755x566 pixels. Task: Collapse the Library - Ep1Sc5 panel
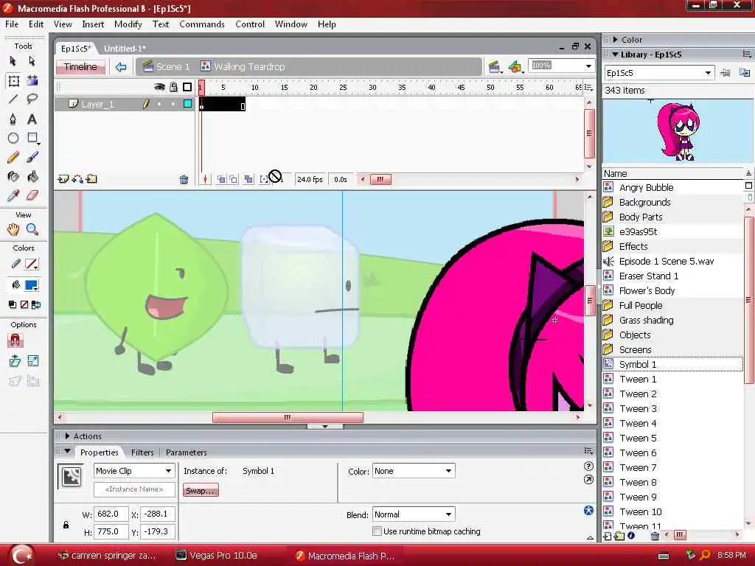(x=615, y=55)
